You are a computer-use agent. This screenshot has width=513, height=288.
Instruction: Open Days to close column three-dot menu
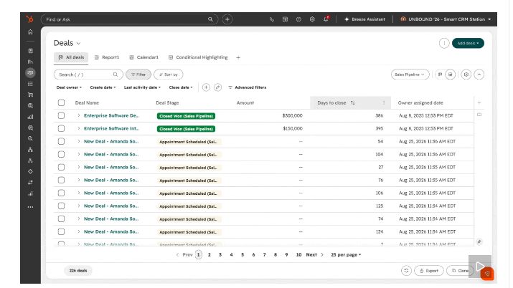click(384, 103)
